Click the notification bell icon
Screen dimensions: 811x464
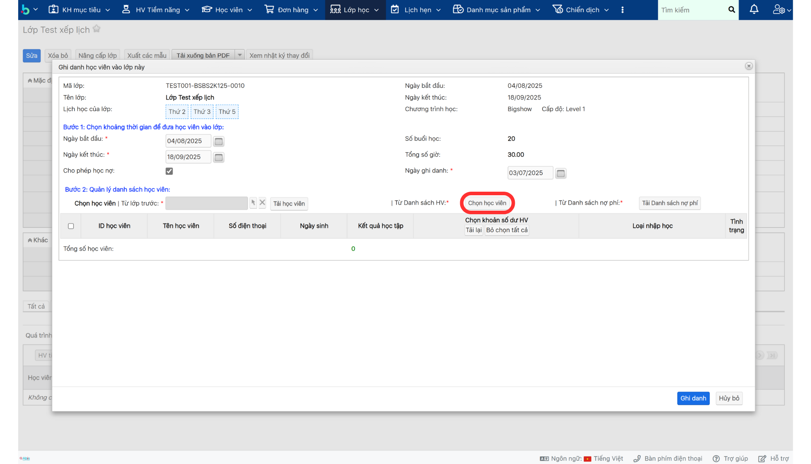(x=754, y=9)
